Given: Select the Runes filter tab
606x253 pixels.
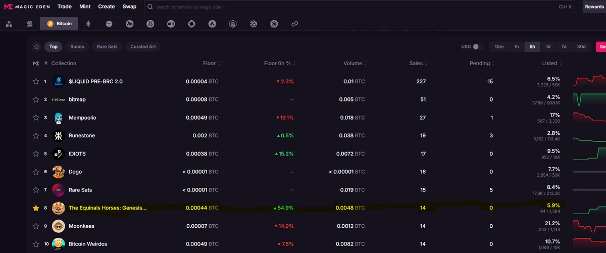Looking at the screenshot, I should click(77, 46).
